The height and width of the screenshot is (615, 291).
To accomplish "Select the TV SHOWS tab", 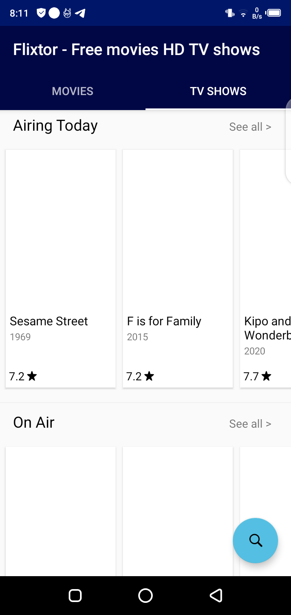I will (218, 91).
